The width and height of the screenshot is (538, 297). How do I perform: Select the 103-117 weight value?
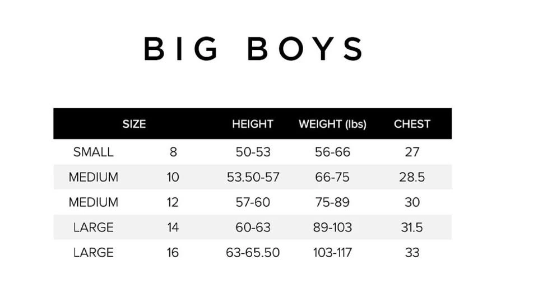[332, 253]
